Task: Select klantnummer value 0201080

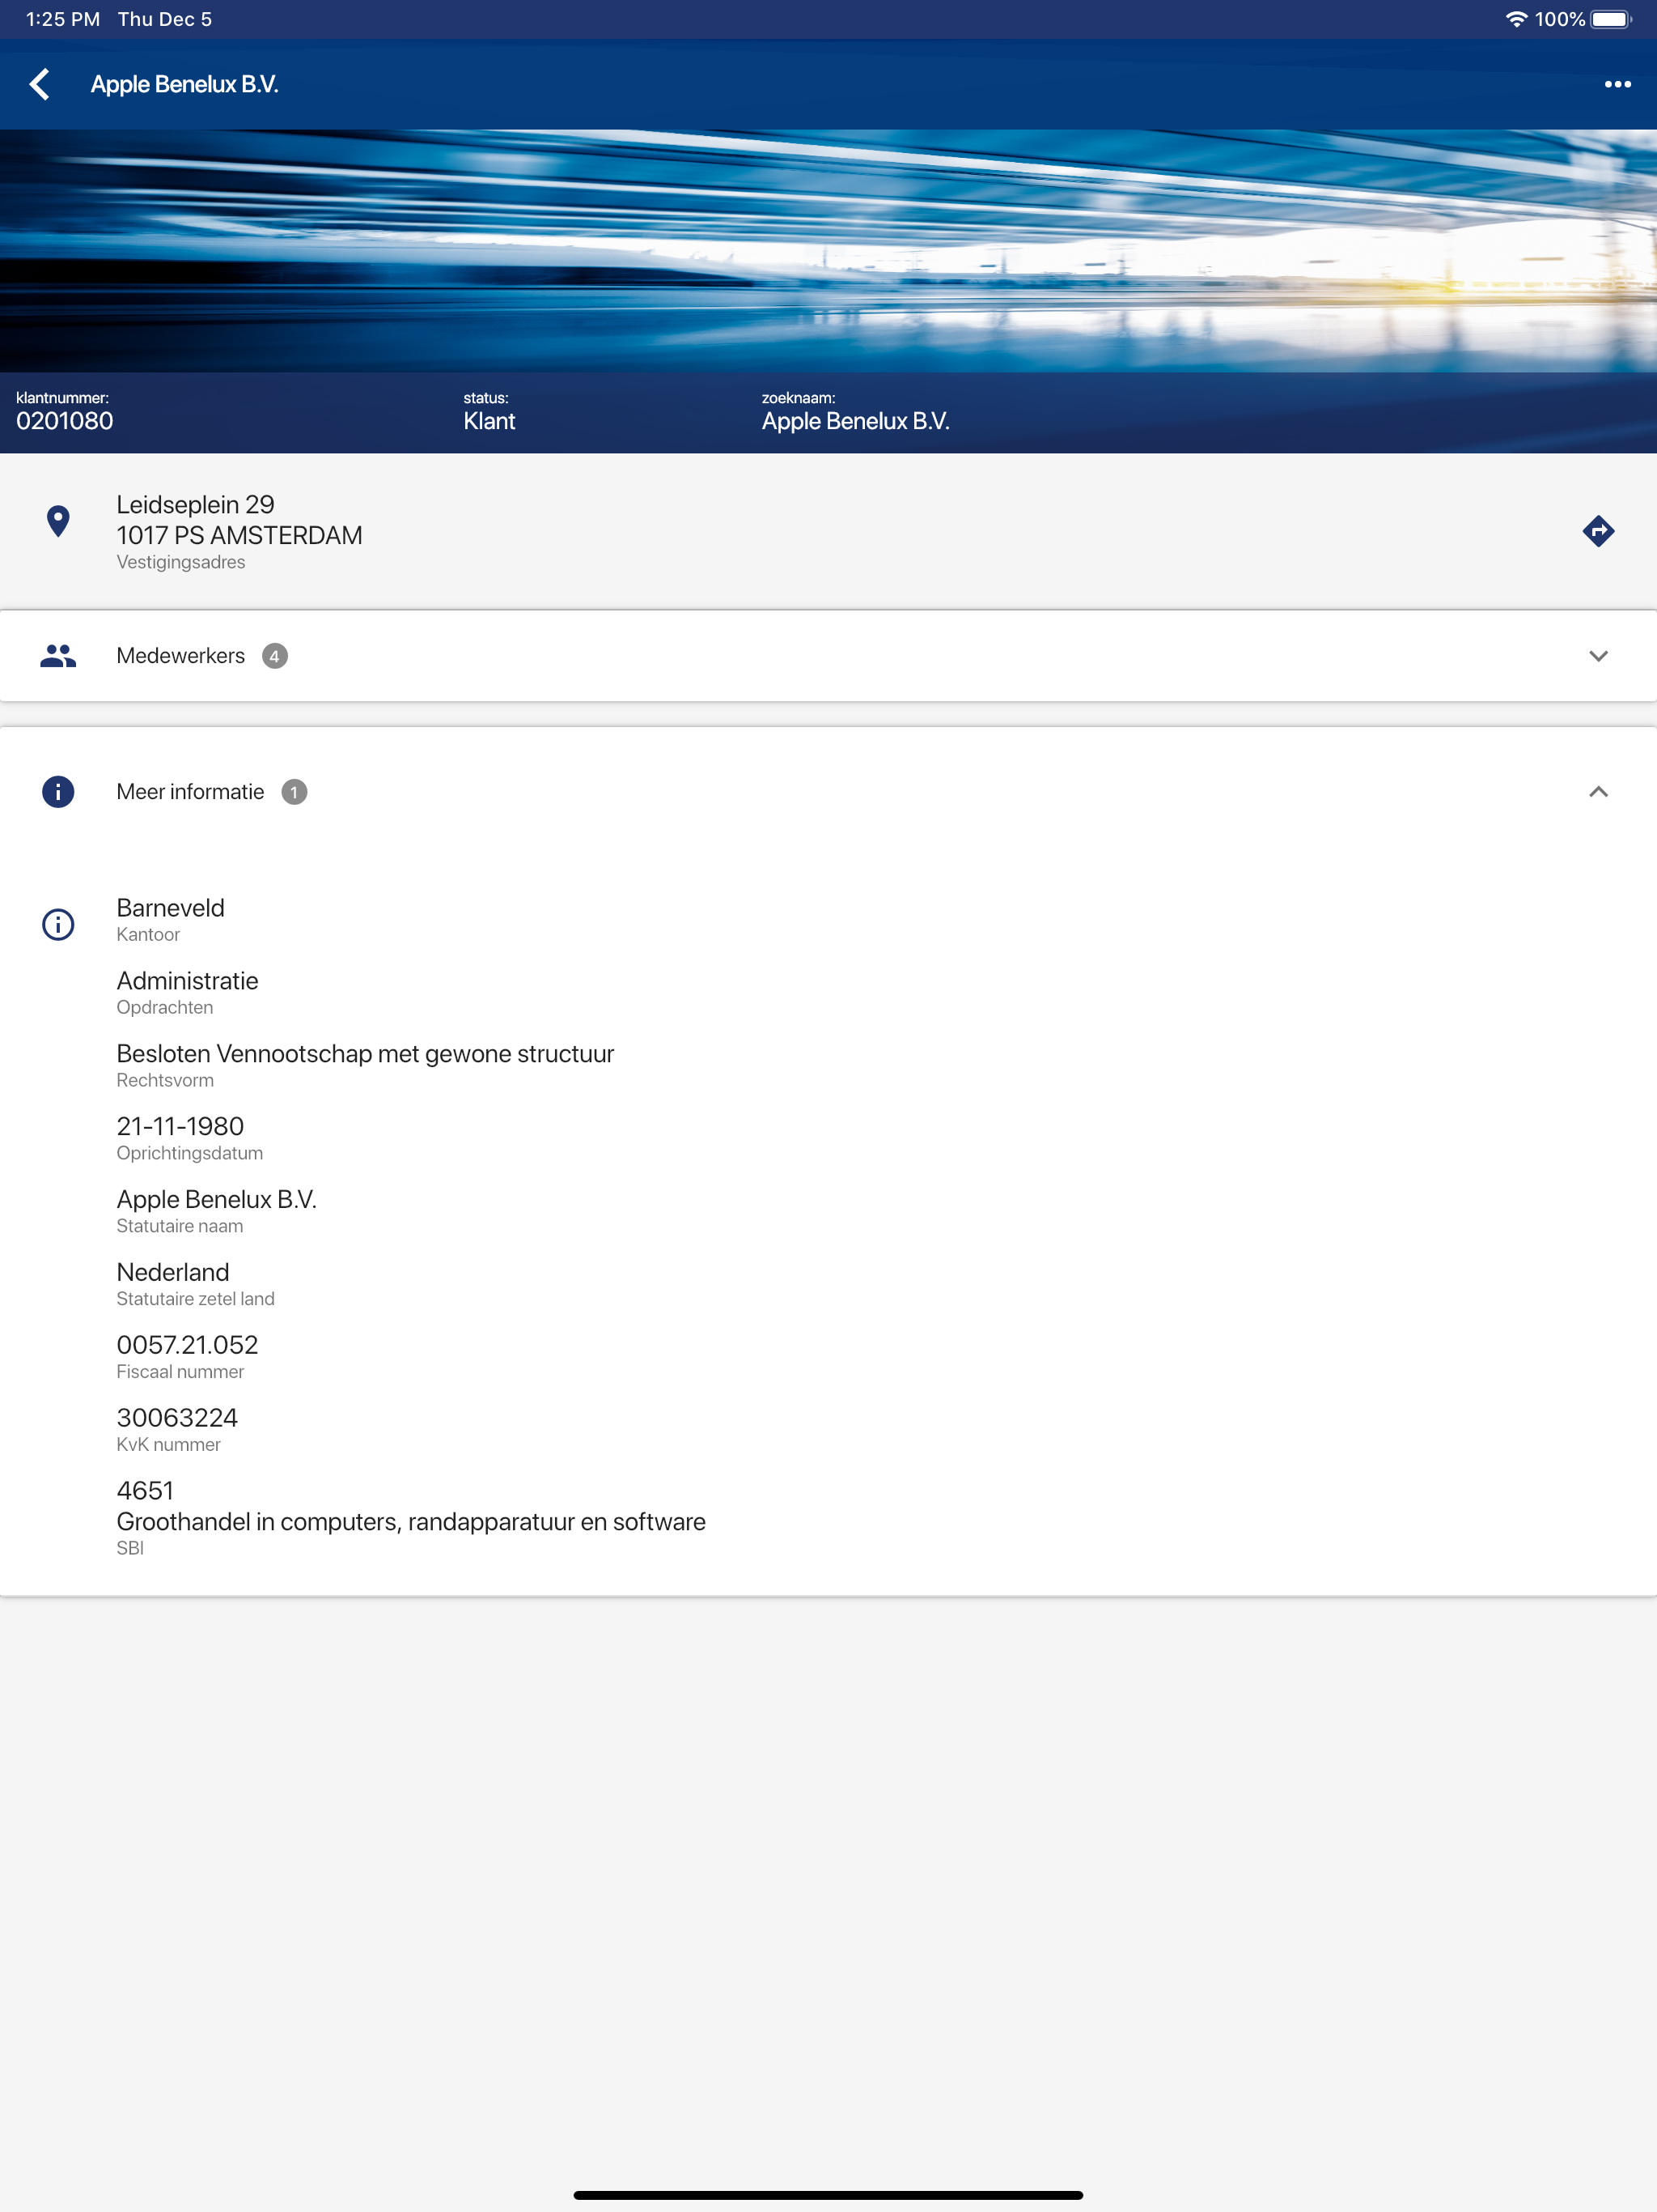Action: [x=65, y=421]
